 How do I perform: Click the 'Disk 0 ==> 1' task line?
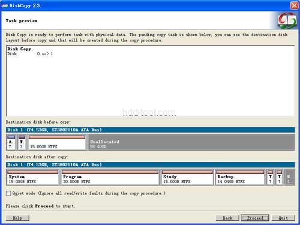pos(30,53)
